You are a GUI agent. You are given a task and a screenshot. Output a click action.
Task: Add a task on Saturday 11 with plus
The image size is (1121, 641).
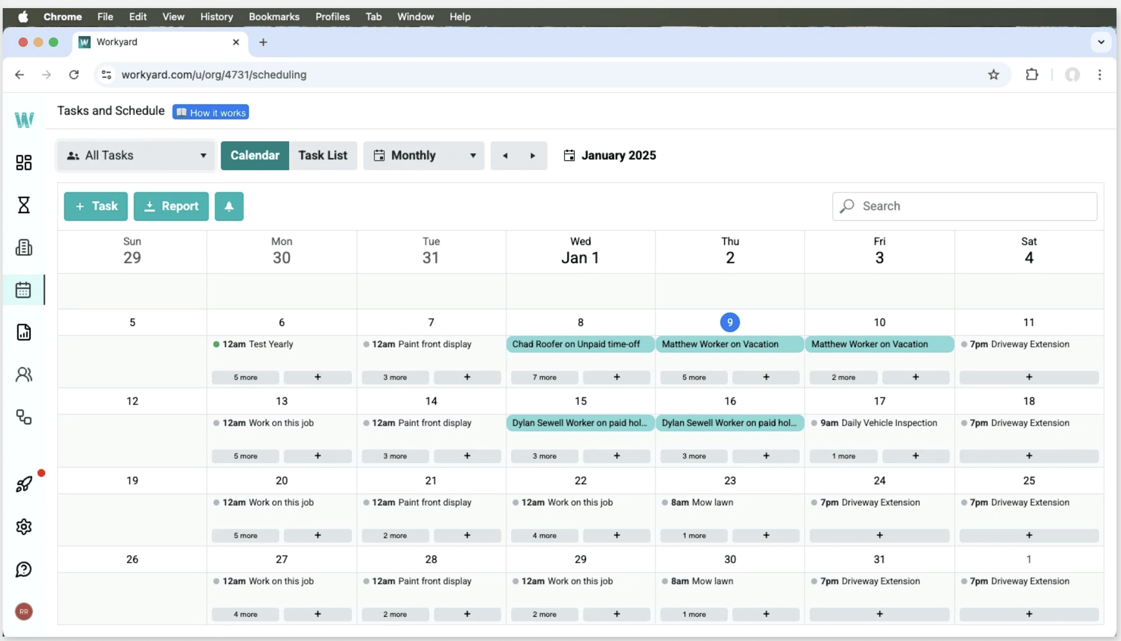(x=1029, y=377)
